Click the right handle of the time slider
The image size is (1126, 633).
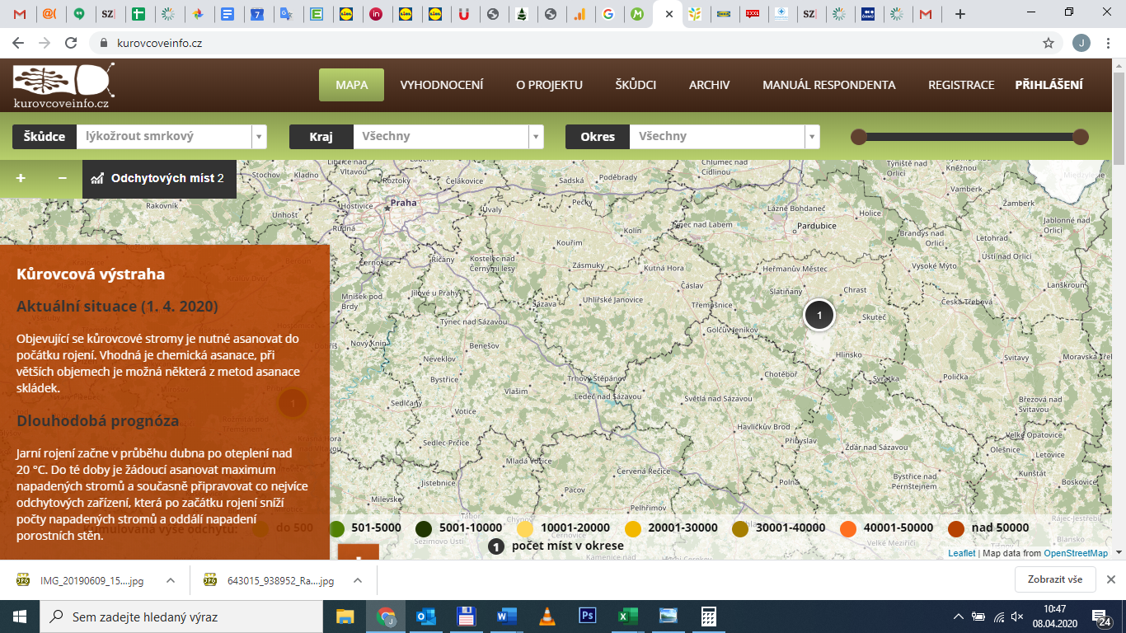(1081, 137)
